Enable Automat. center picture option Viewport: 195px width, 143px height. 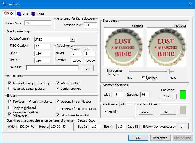[x=10, y=89]
